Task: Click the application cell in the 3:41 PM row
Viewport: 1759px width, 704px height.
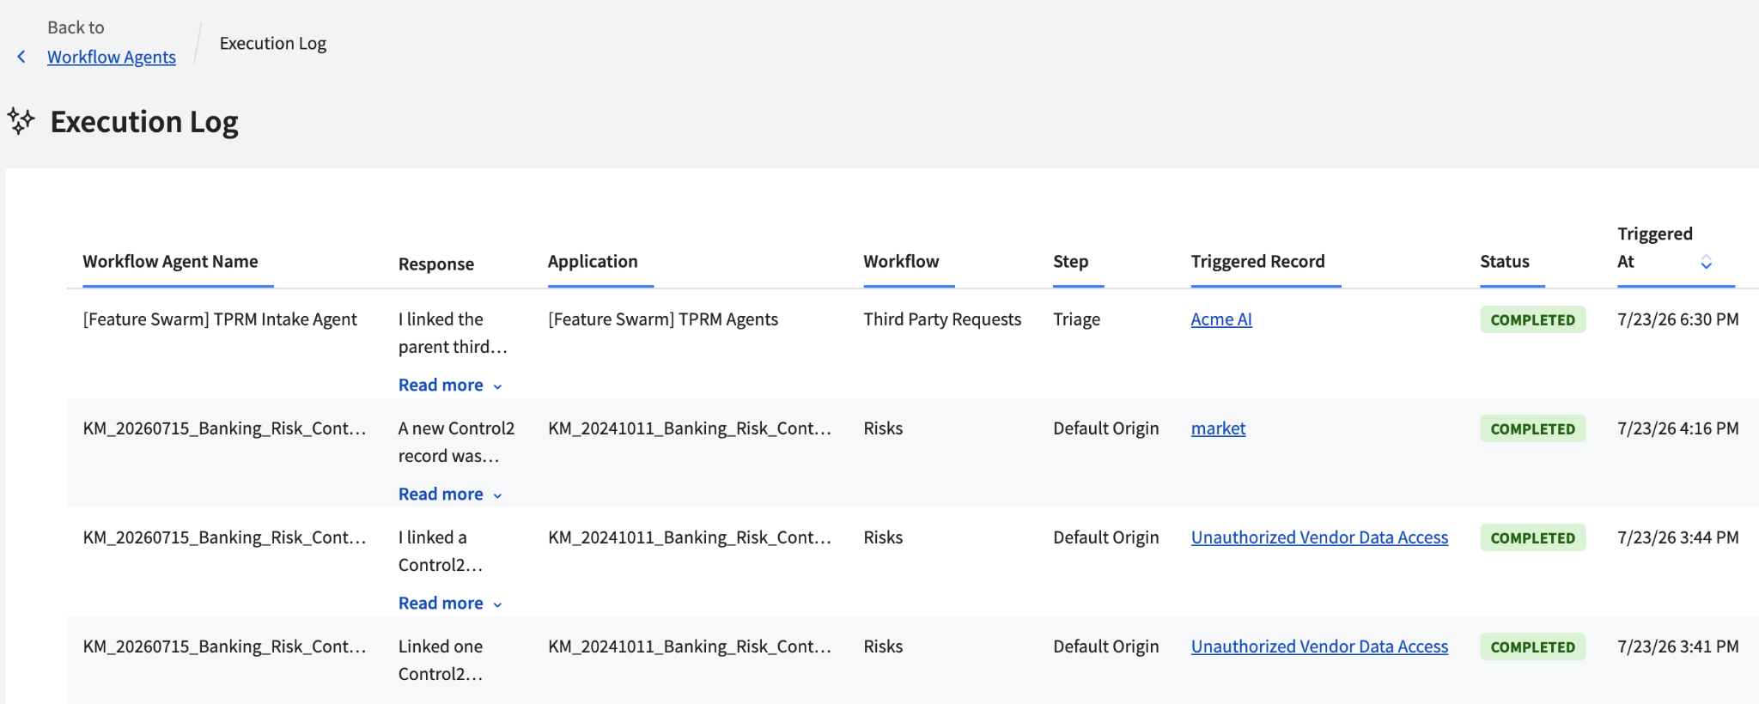Action: (x=690, y=646)
